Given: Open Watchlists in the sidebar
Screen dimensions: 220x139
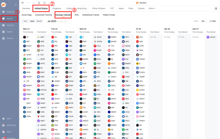Looking at the screenshot, I should (9, 12).
